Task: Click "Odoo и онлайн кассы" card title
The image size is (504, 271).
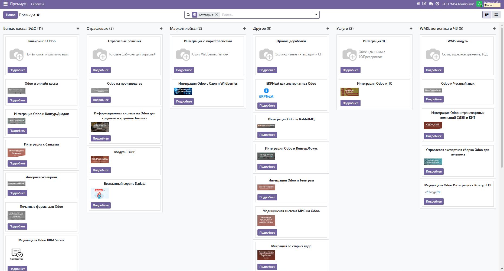Action: 41,84
